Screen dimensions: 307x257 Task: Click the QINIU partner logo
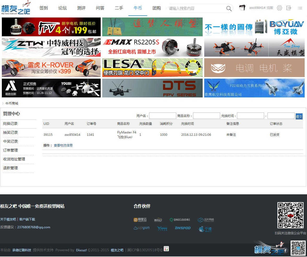(162, 228)
